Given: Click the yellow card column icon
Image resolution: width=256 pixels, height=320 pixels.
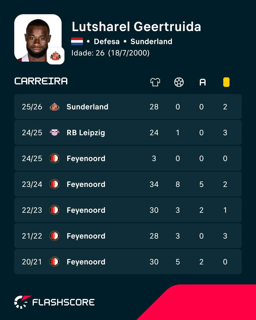Looking at the screenshot, I should click(226, 82).
